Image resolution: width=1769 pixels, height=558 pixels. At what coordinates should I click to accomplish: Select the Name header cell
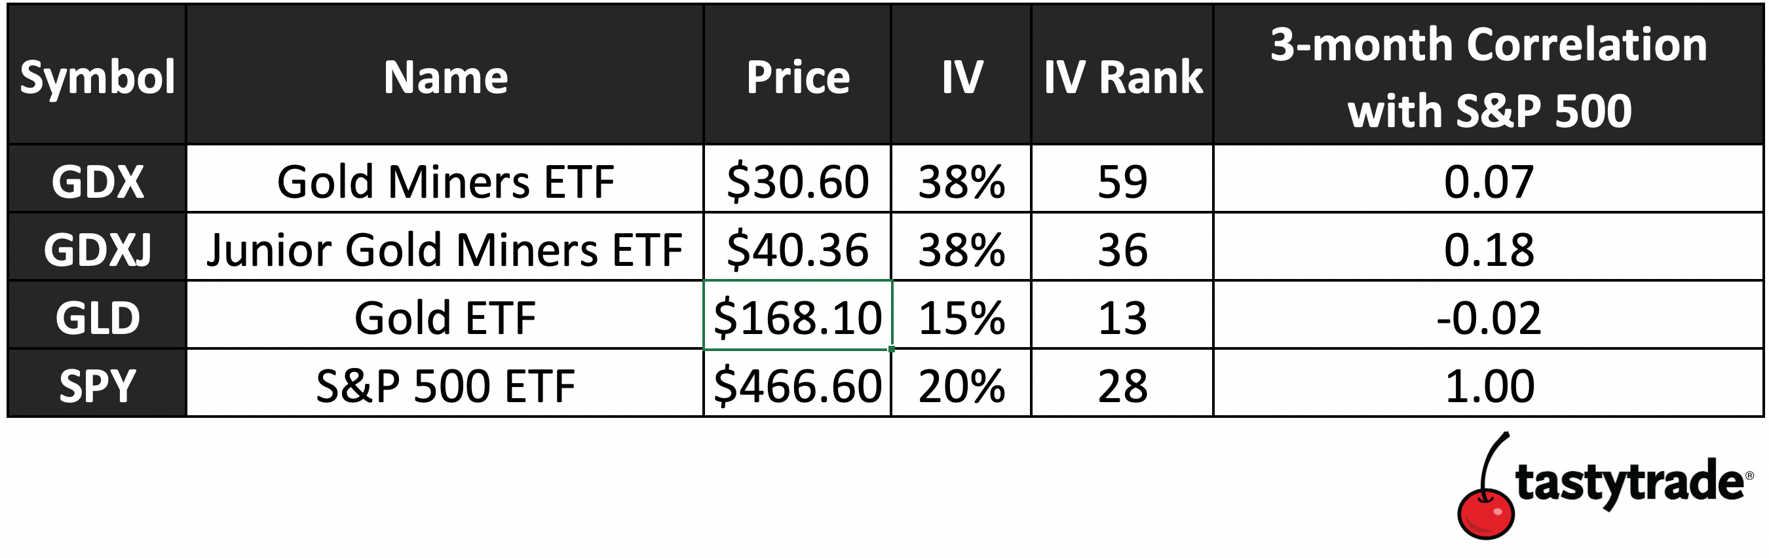[x=445, y=74]
